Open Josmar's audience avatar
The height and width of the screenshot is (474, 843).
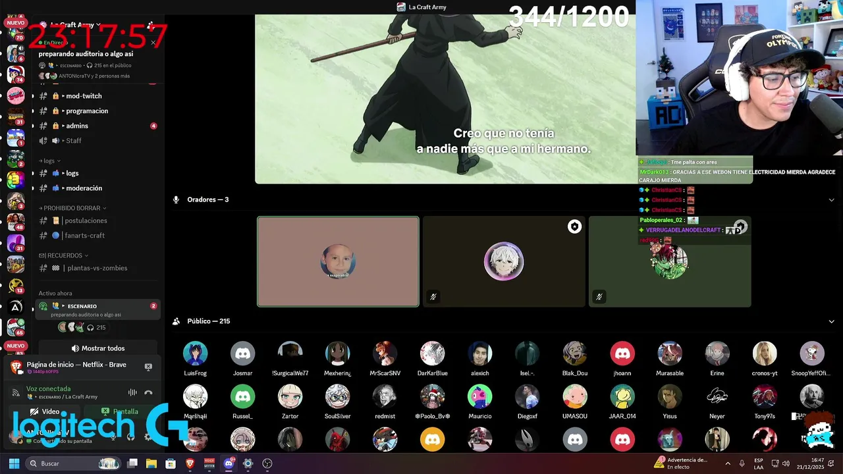[242, 354]
